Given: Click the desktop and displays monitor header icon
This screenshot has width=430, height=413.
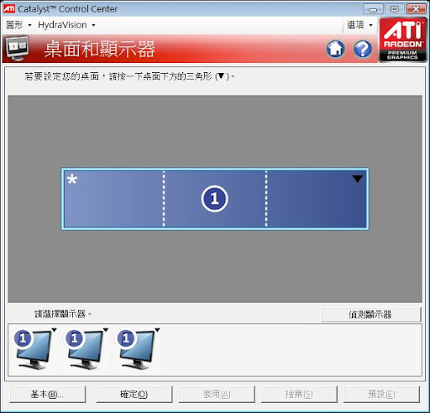Looking at the screenshot, I should click(18, 48).
